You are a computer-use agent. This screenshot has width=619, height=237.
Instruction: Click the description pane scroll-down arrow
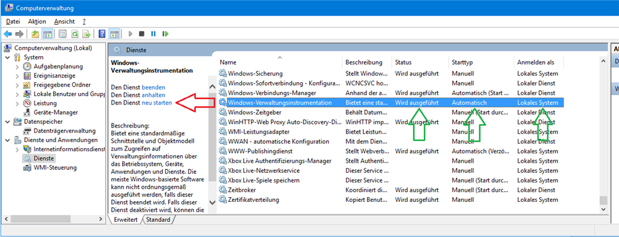212,203
